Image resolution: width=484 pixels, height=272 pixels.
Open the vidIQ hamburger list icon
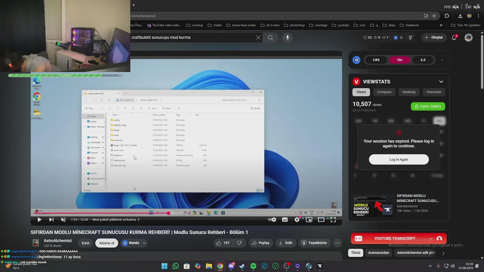pos(402,37)
